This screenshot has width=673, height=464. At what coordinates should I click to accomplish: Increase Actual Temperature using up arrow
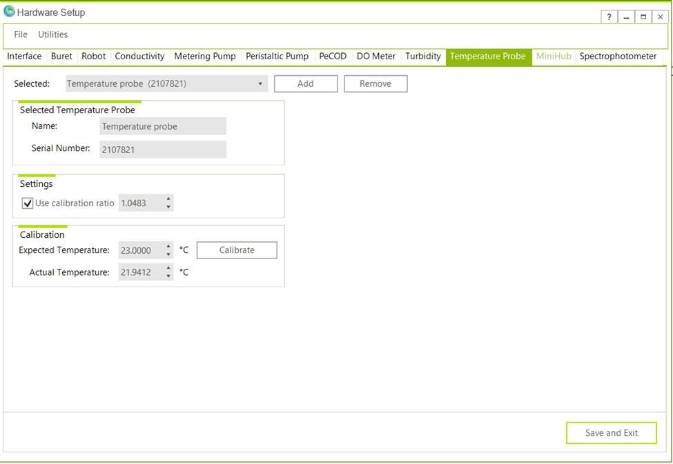(168, 268)
